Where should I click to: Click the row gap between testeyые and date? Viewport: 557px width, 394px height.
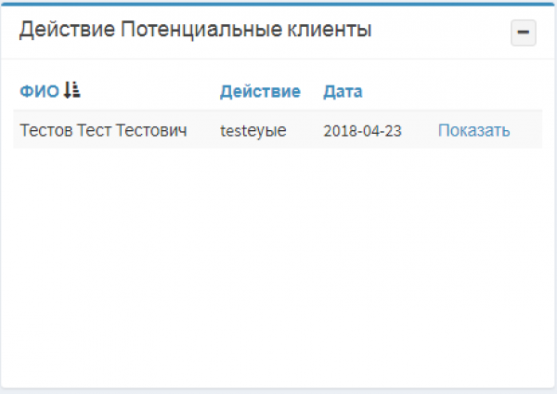(x=304, y=131)
